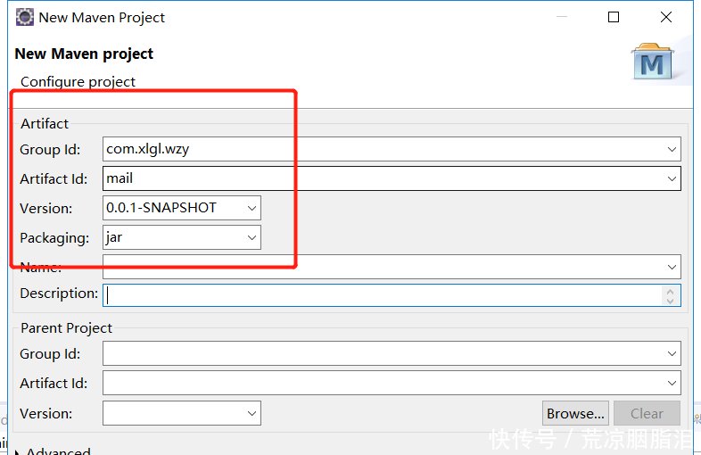The image size is (701, 455).
Task: Open the Artifact Group Id dropdown arrow
Action: pos(672,150)
